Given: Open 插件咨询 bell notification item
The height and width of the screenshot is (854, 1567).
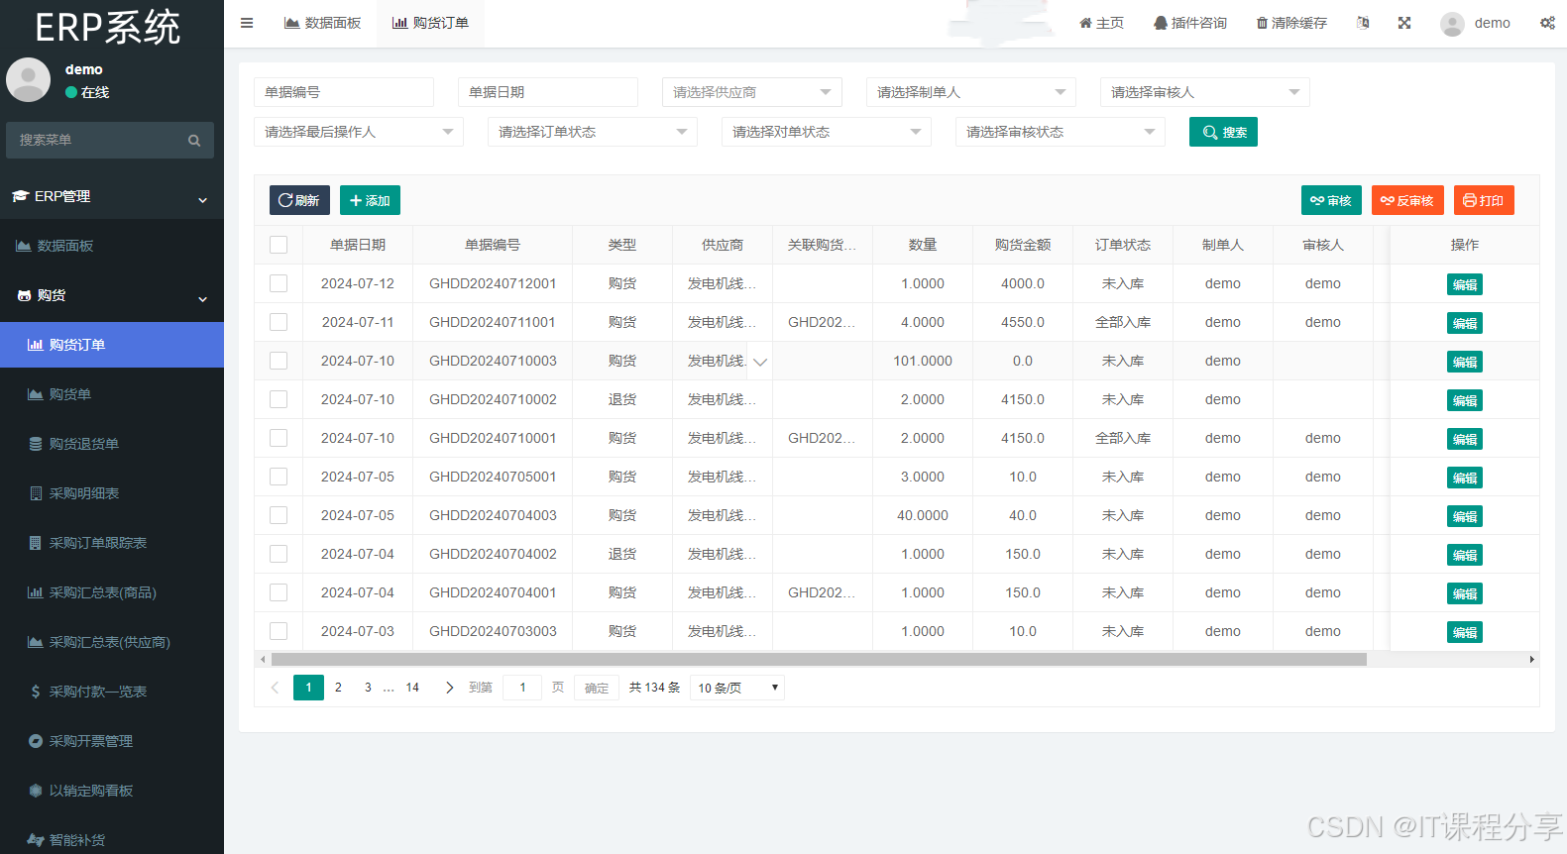Looking at the screenshot, I should tap(1189, 23).
